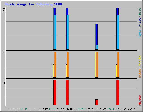The height and width of the screenshot is (112, 143).
Task: Click the orange Sites bar for day 22
Action: point(97,64)
